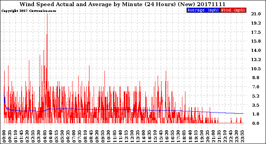Click the 02:55 time axis label

[33, 136]
